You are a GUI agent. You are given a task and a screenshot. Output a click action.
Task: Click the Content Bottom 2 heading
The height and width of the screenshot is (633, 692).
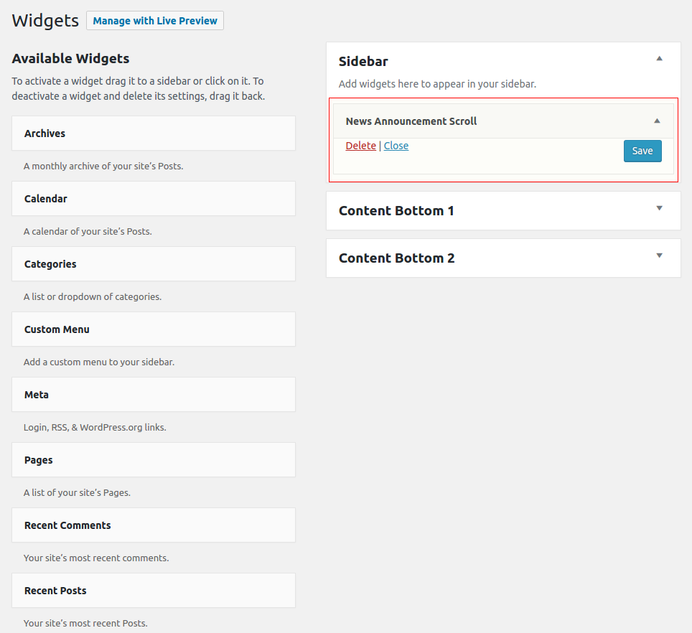tap(396, 258)
